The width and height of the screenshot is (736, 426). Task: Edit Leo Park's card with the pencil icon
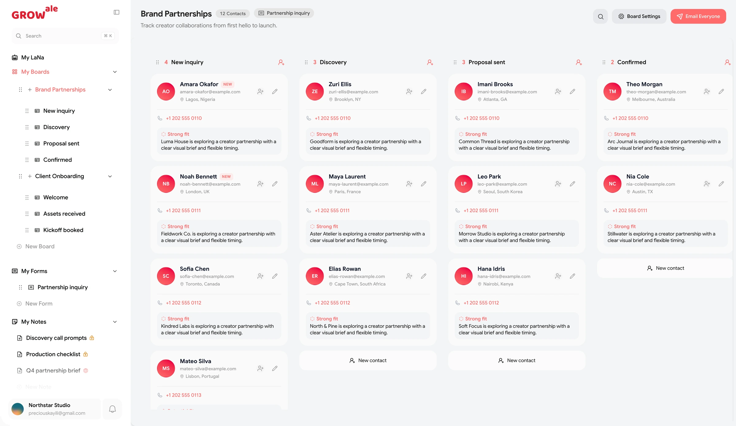(572, 184)
